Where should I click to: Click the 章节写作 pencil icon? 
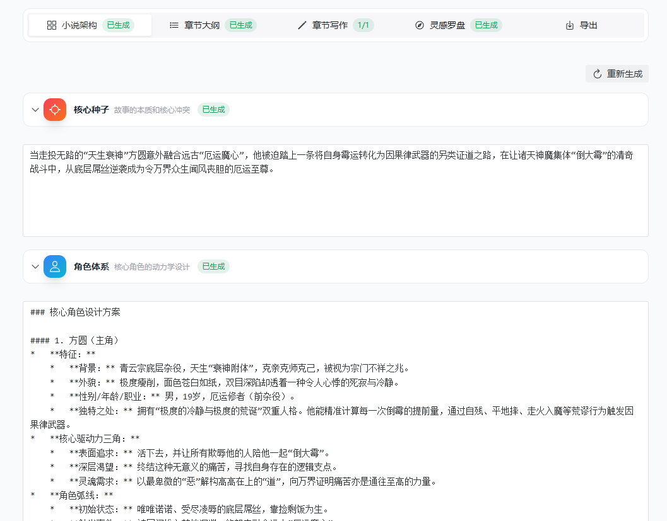click(302, 26)
